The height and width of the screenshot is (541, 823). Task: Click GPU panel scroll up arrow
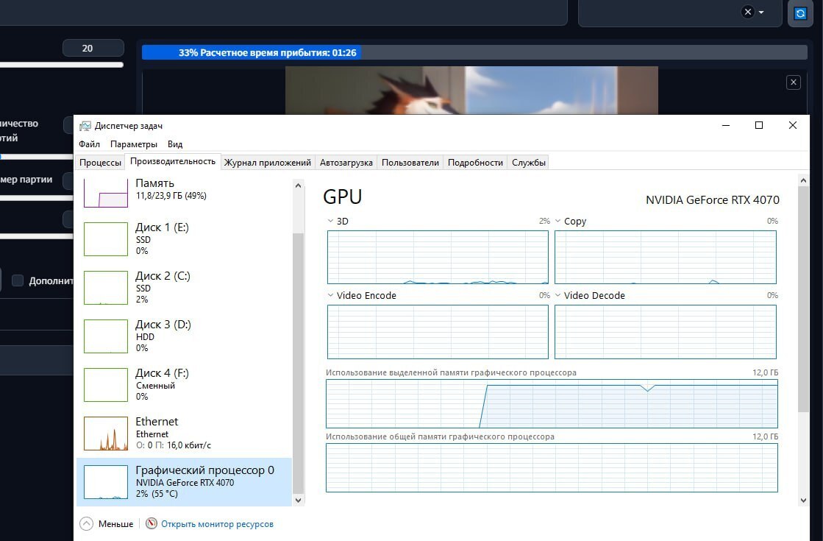coord(803,180)
